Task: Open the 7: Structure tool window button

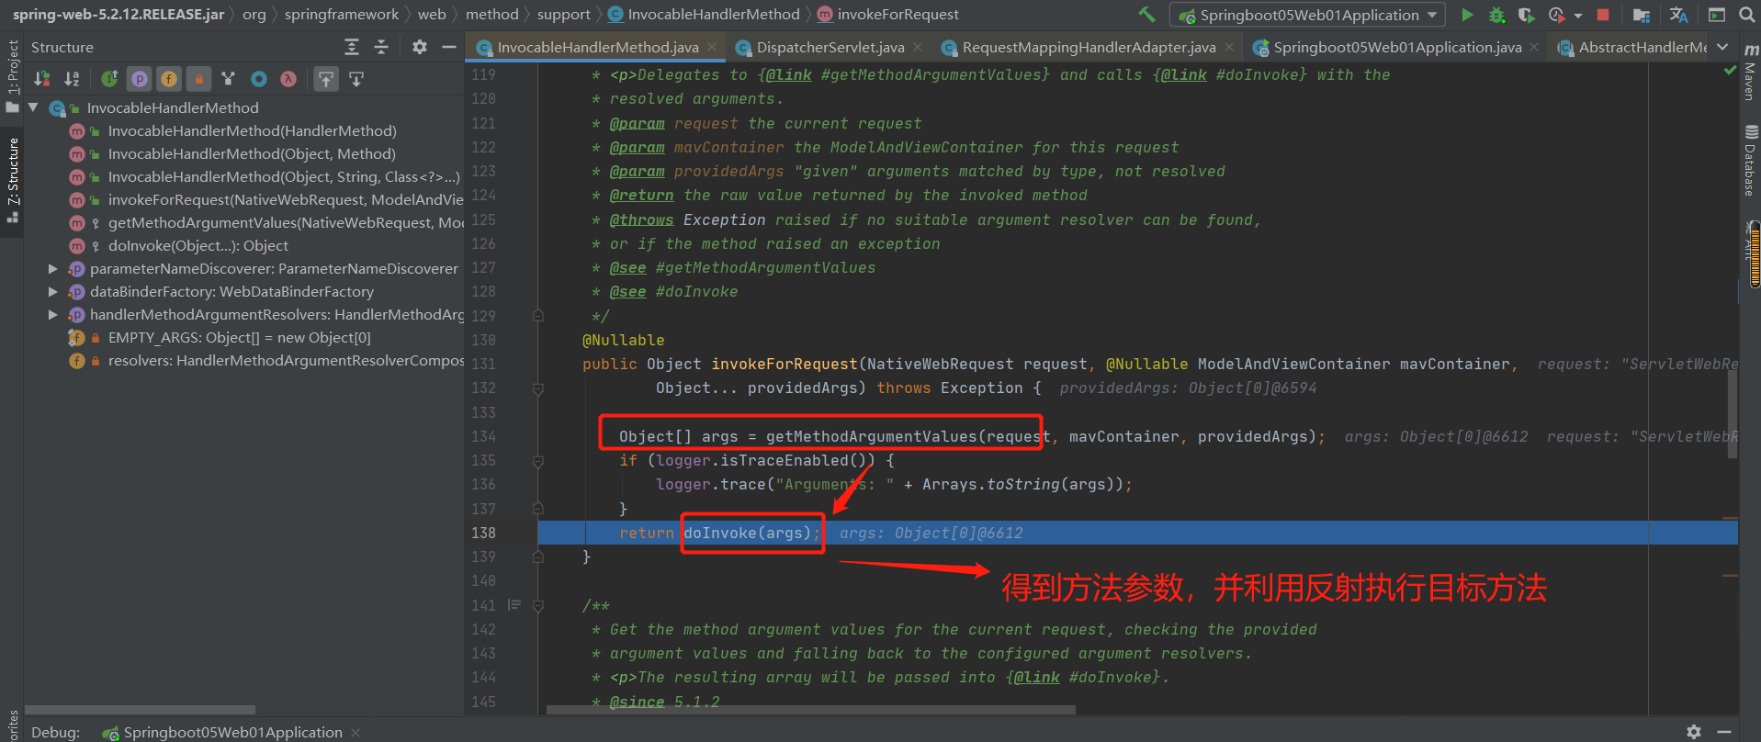Action: [x=13, y=180]
